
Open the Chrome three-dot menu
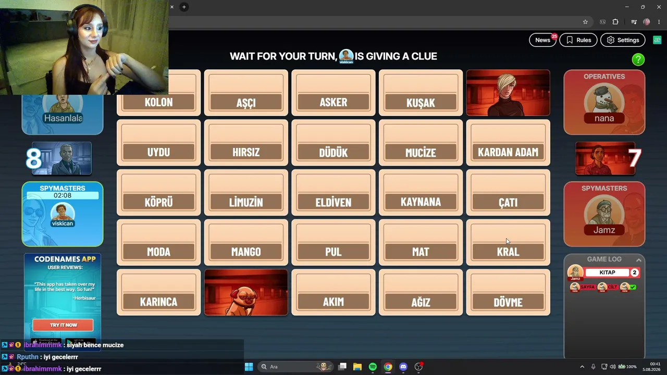coord(659,22)
